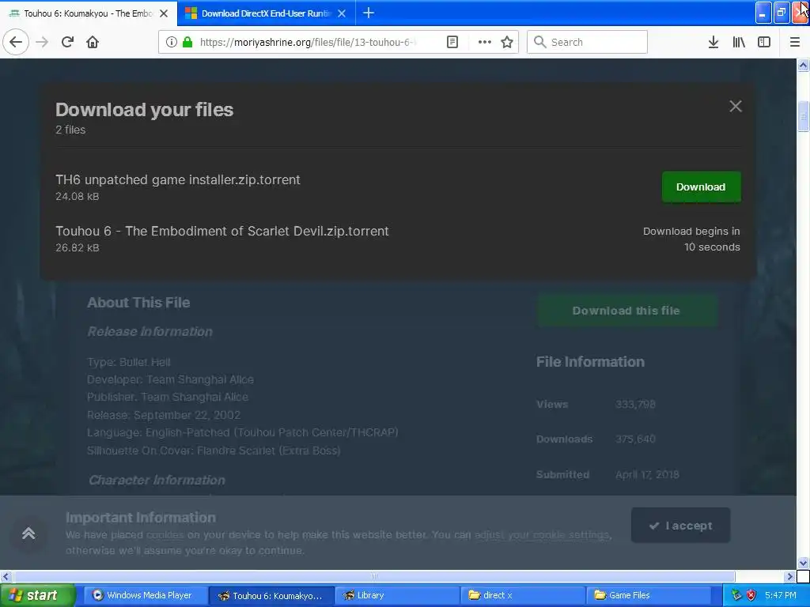Viewport: 810px width, 607px height.
Task: Click the Views count 333,798
Action: coord(635,404)
